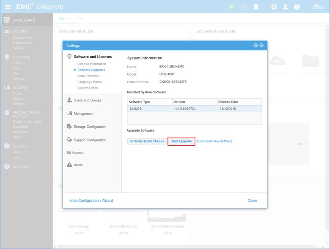330x249 pixels.
Task: Click the green system status checkmark icon
Action: [231, 7]
